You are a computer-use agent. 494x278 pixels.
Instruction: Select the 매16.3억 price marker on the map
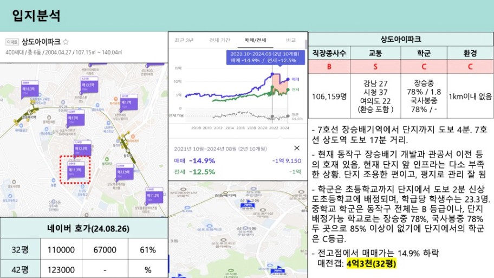(x=30, y=89)
